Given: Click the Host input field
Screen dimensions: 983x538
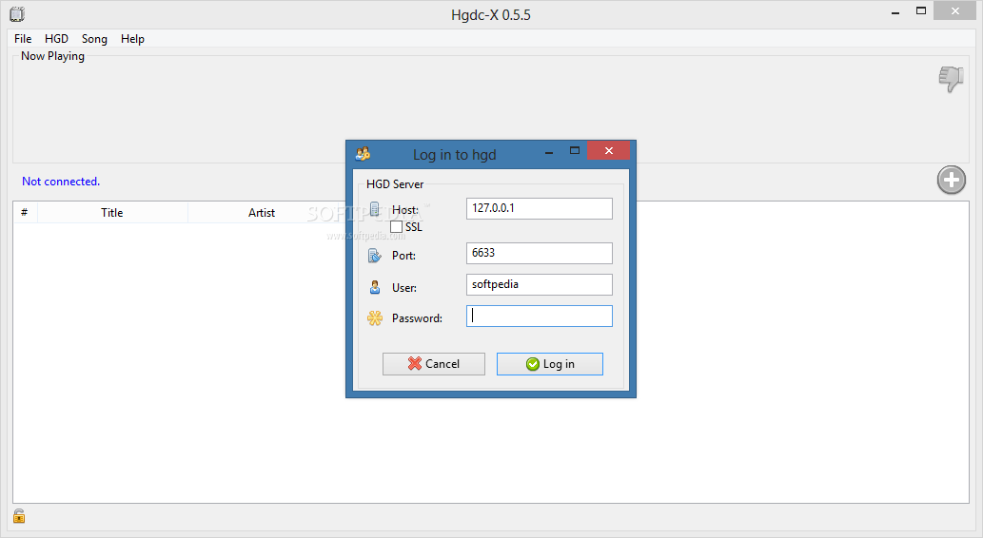Looking at the screenshot, I should (x=540, y=208).
